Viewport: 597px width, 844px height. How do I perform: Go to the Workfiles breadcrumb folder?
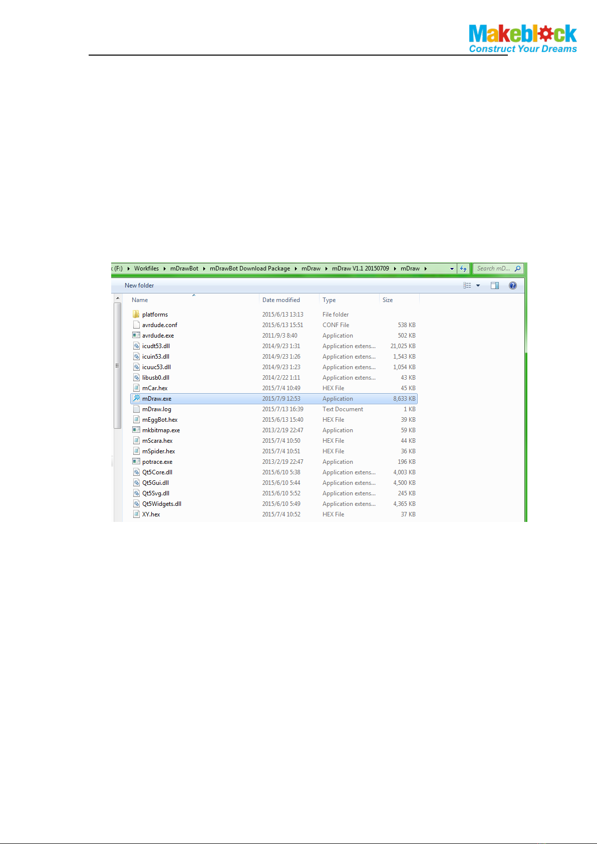pyautogui.click(x=146, y=268)
